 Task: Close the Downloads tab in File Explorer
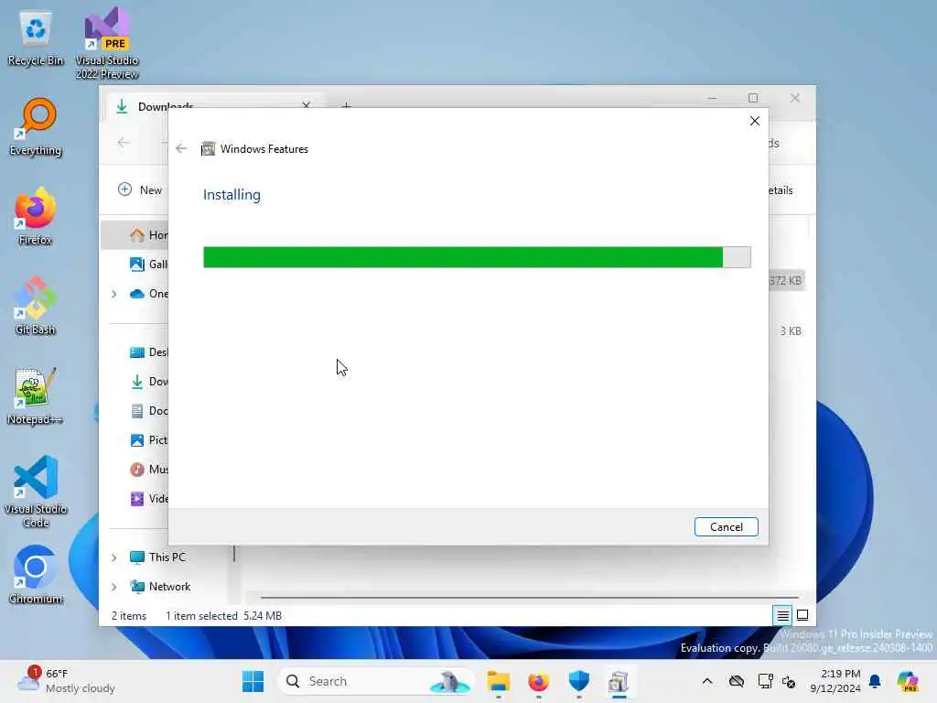[306, 105]
